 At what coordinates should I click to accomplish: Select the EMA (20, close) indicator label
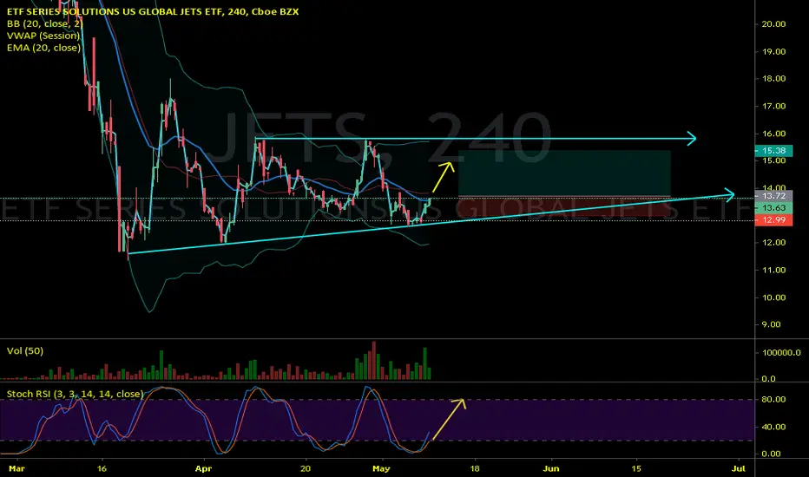coord(44,48)
